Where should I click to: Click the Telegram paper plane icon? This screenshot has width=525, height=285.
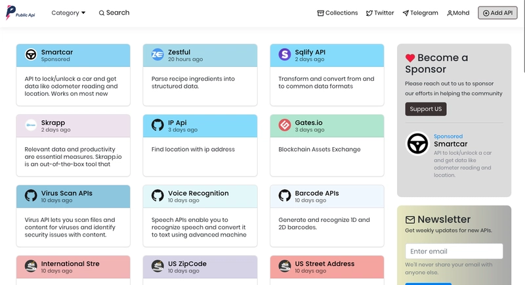406,13
